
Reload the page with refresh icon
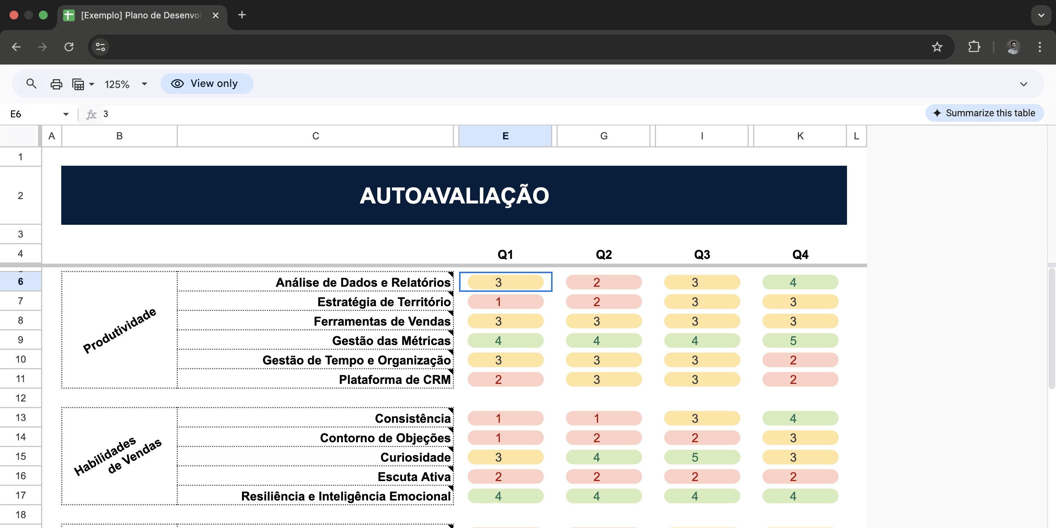click(69, 47)
